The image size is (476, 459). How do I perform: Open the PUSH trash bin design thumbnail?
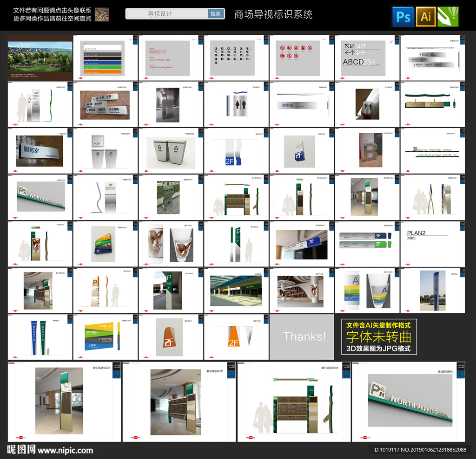pyautogui.click(x=106, y=151)
